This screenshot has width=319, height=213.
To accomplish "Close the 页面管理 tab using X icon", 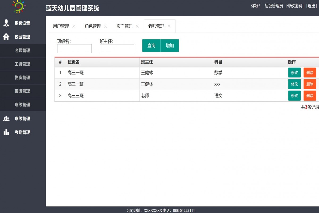I will (x=137, y=26).
